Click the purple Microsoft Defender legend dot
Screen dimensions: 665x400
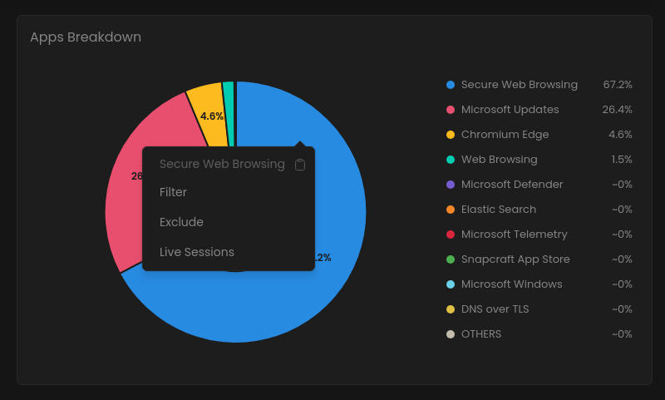tap(451, 185)
